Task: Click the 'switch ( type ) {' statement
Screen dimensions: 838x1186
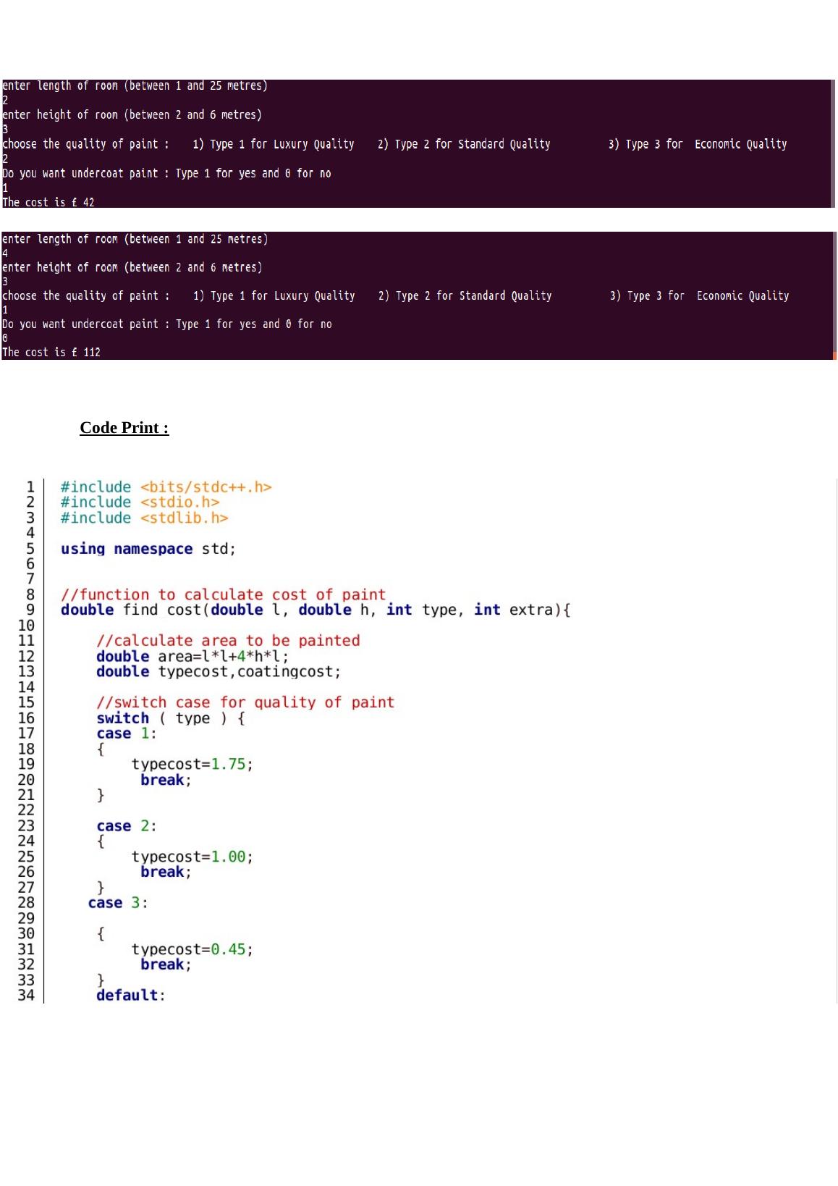Action: pyautogui.click(x=170, y=718)
